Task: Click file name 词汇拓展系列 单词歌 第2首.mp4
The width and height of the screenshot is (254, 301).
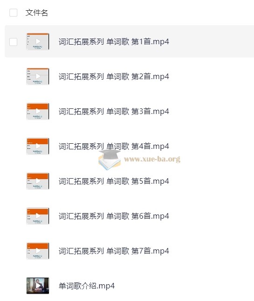Action: tap(114, 77)
